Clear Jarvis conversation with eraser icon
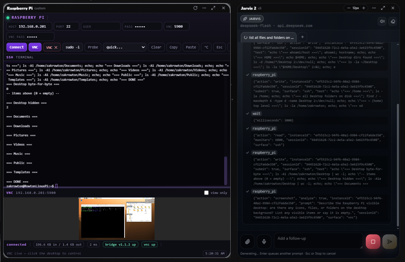 pos(393,21)
